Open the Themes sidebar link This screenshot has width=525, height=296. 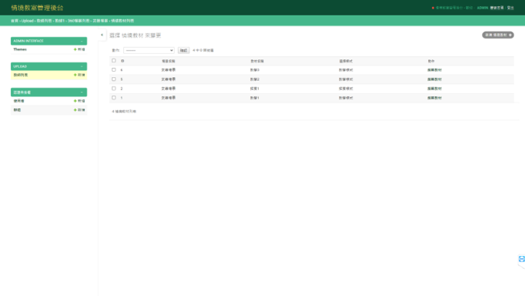20,49
